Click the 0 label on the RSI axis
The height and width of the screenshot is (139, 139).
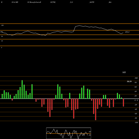click(1, 48)
